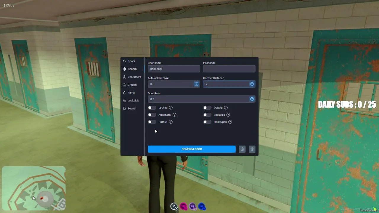Click the clipboard check icon button
This screenshot has height=213, width=379.
[x=242, y=149]
